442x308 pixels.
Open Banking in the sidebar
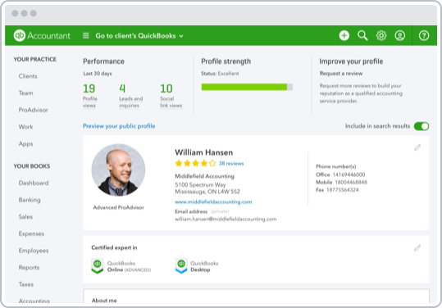30,200
